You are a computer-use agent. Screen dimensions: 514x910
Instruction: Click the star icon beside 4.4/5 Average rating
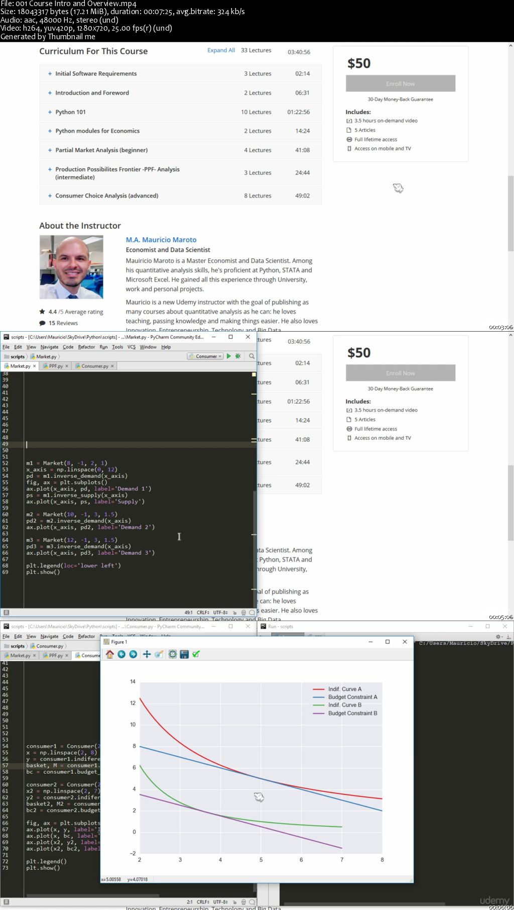point(42,312)
